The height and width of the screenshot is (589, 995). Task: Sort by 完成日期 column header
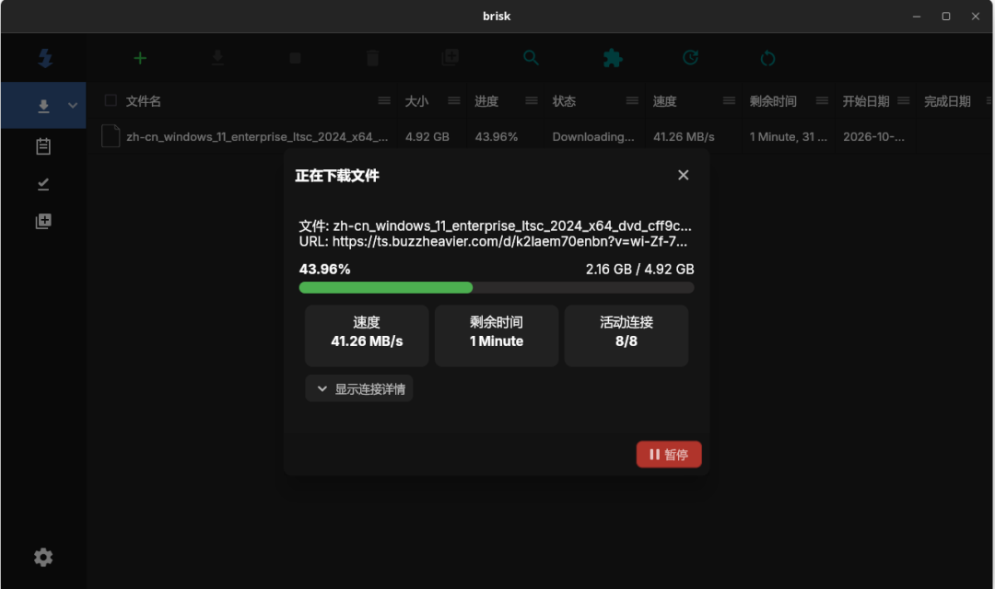[x=947, y=101]
